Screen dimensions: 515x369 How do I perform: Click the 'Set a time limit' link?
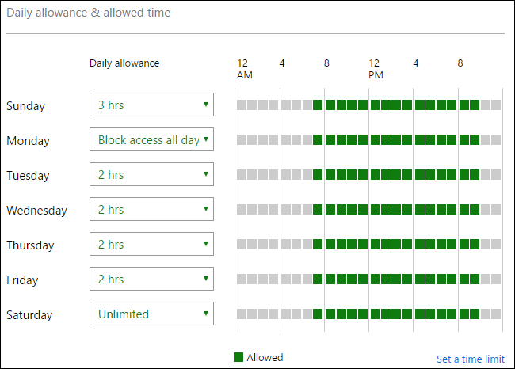[471, 359]
